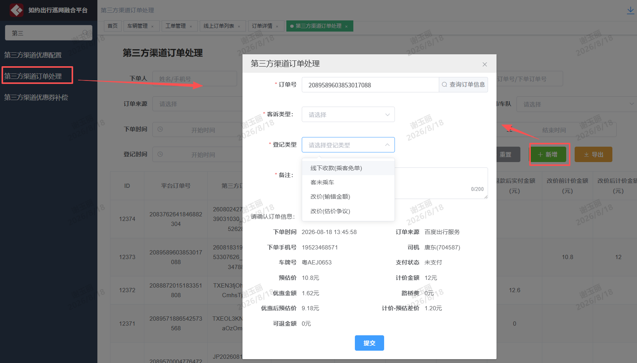Open 第三方渠道优惠配置 in sidebar
The image size is (637, 363).
pyautogui.click(x=33, y=55)
